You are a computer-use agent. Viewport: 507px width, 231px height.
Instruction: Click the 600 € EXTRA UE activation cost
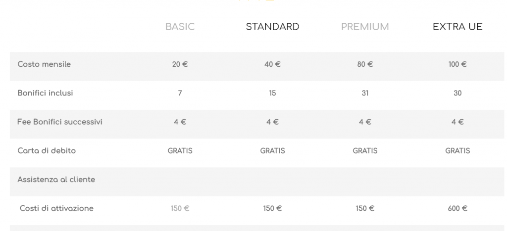457,209
